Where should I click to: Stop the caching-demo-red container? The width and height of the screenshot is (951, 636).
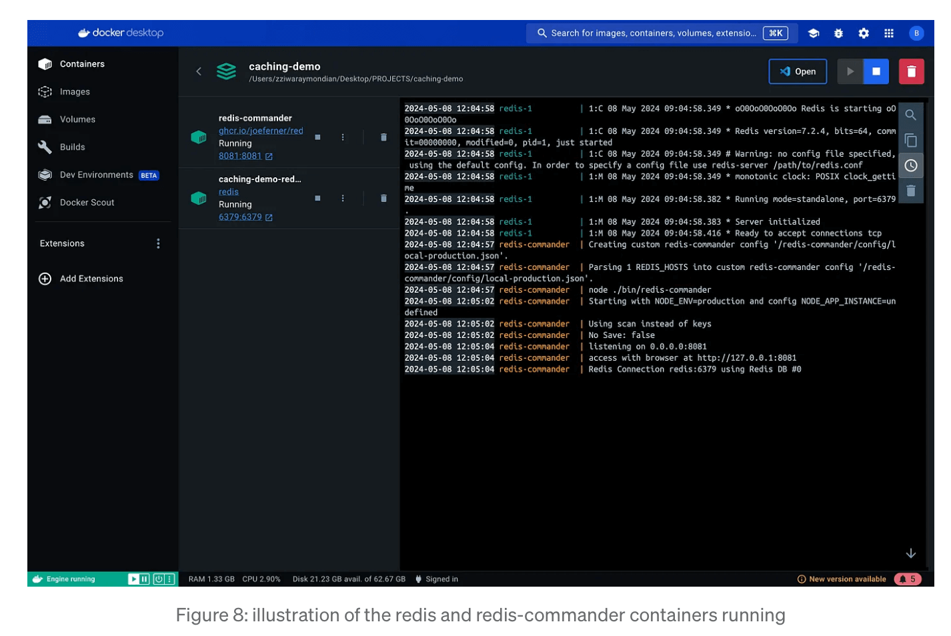click(317, 198)
